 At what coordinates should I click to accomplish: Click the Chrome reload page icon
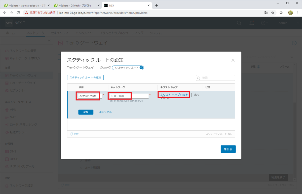(x=18, y=13)
